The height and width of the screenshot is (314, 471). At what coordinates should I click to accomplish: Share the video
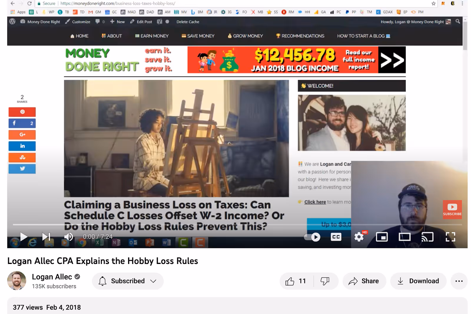point(364,281)
